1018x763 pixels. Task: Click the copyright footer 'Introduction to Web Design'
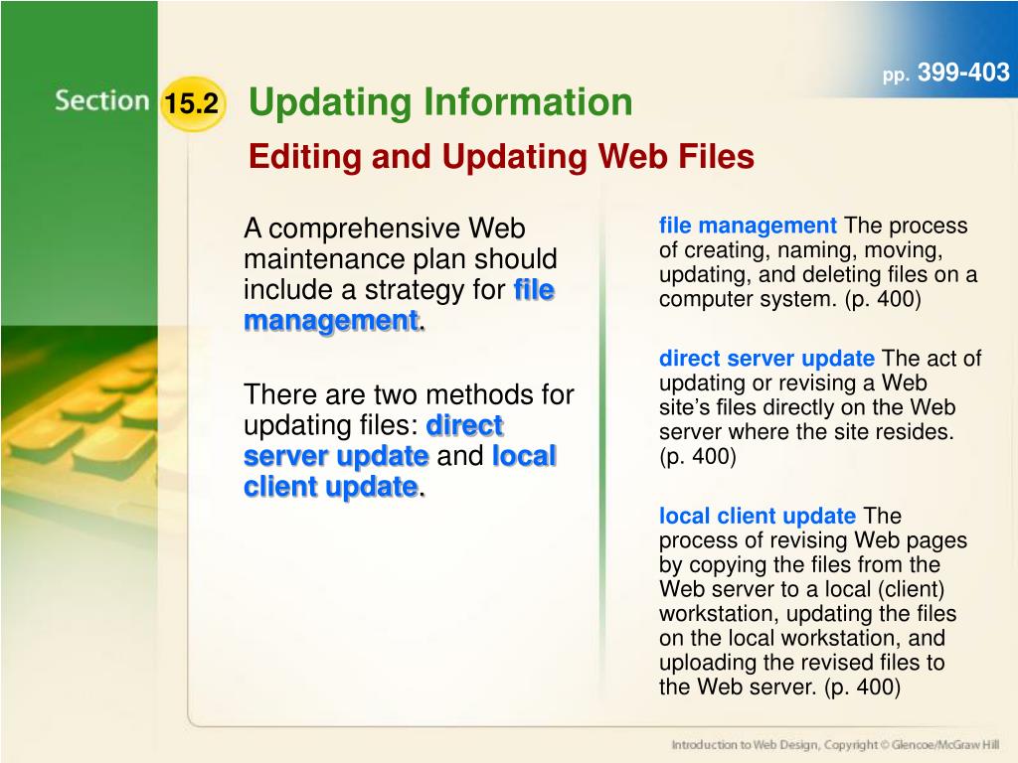tap(834, 745)
